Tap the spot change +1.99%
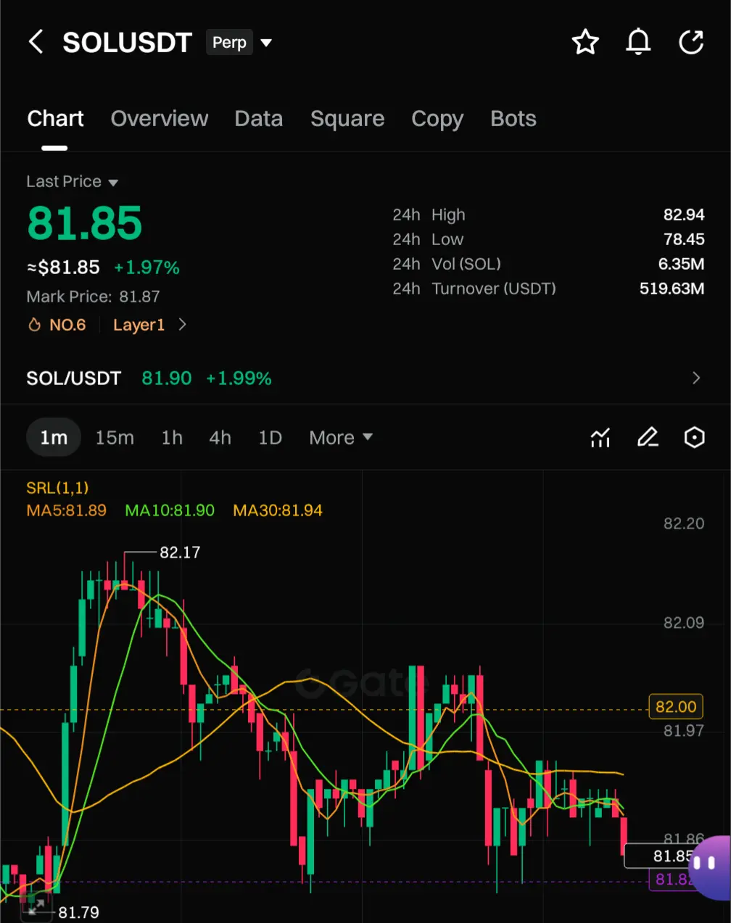The image size is (731, 923). click(x=239, y=378)
